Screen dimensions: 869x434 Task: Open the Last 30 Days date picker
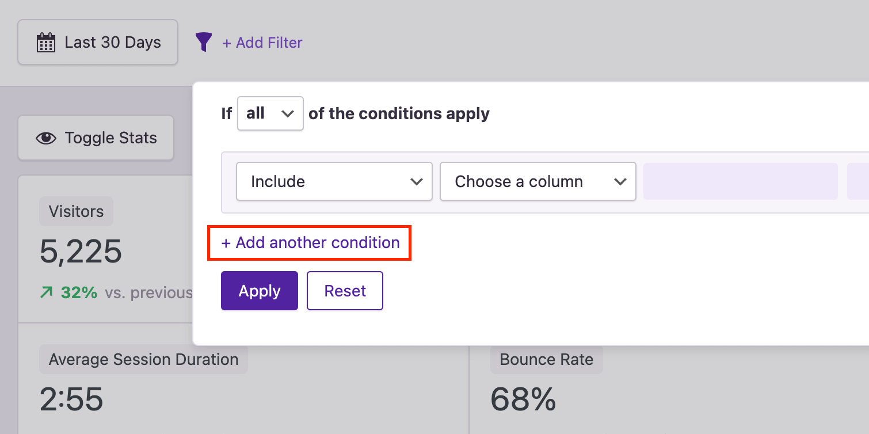coord(97,41)
